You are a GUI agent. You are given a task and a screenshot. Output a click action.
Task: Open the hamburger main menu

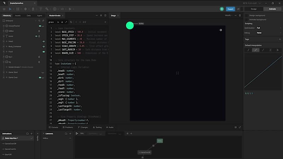pyautogui.click(x=4, y=9)
